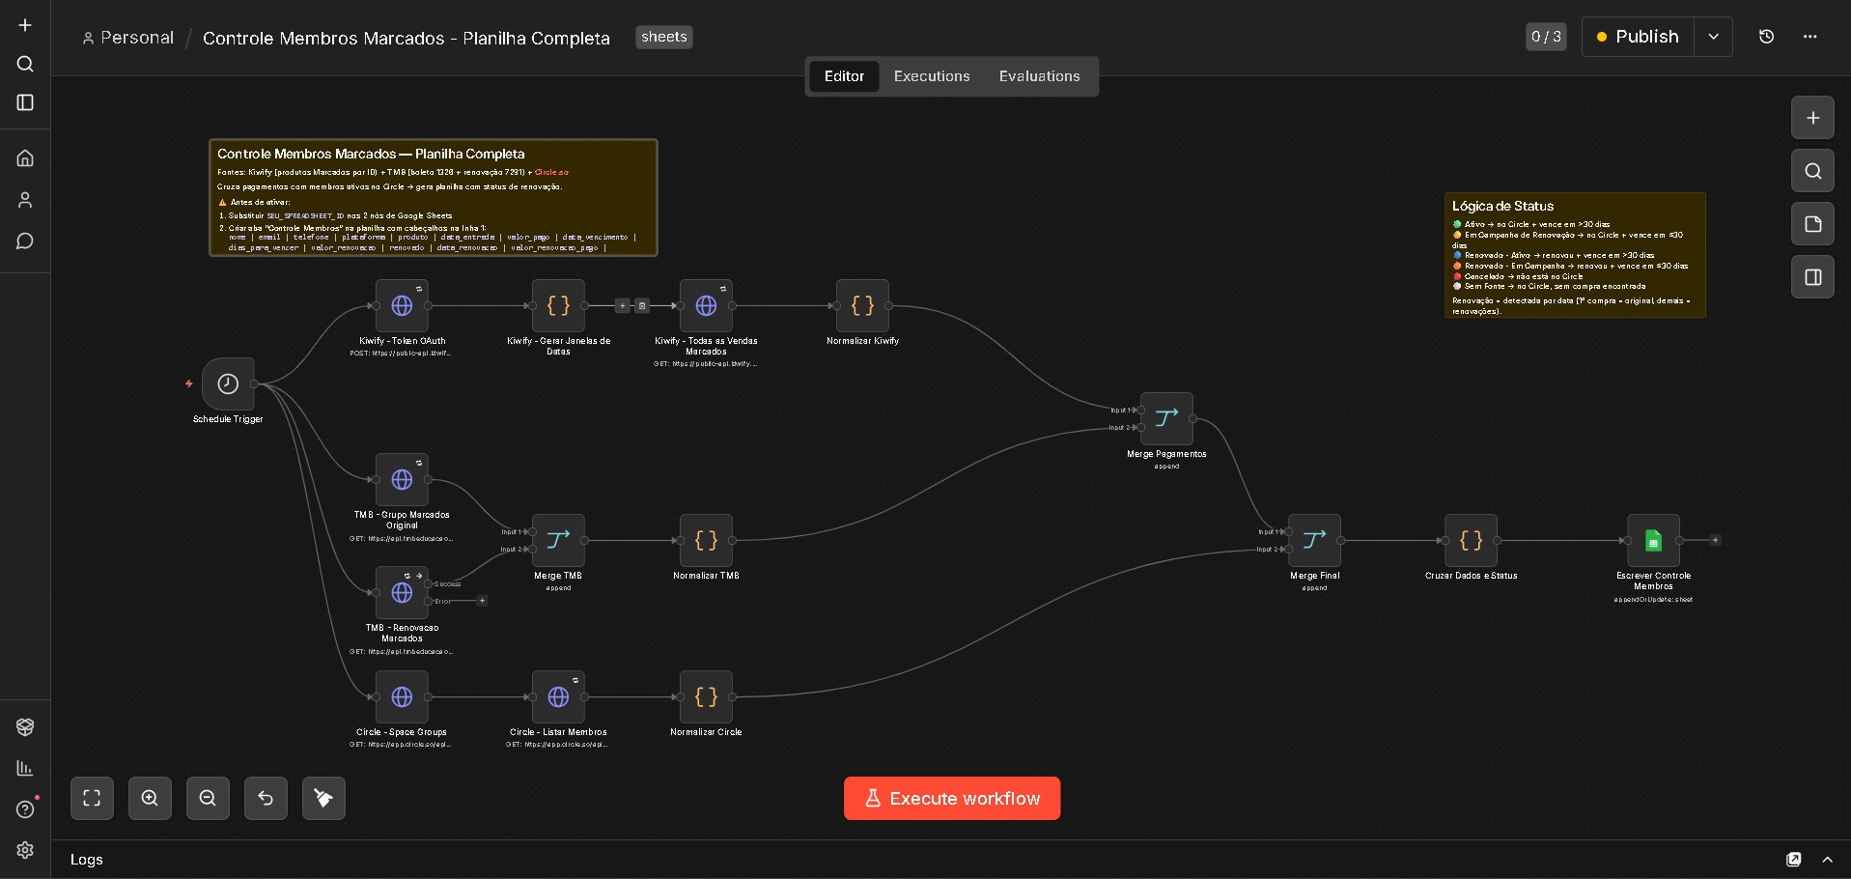Click the 0/3 counter badge

point(1546,37)
